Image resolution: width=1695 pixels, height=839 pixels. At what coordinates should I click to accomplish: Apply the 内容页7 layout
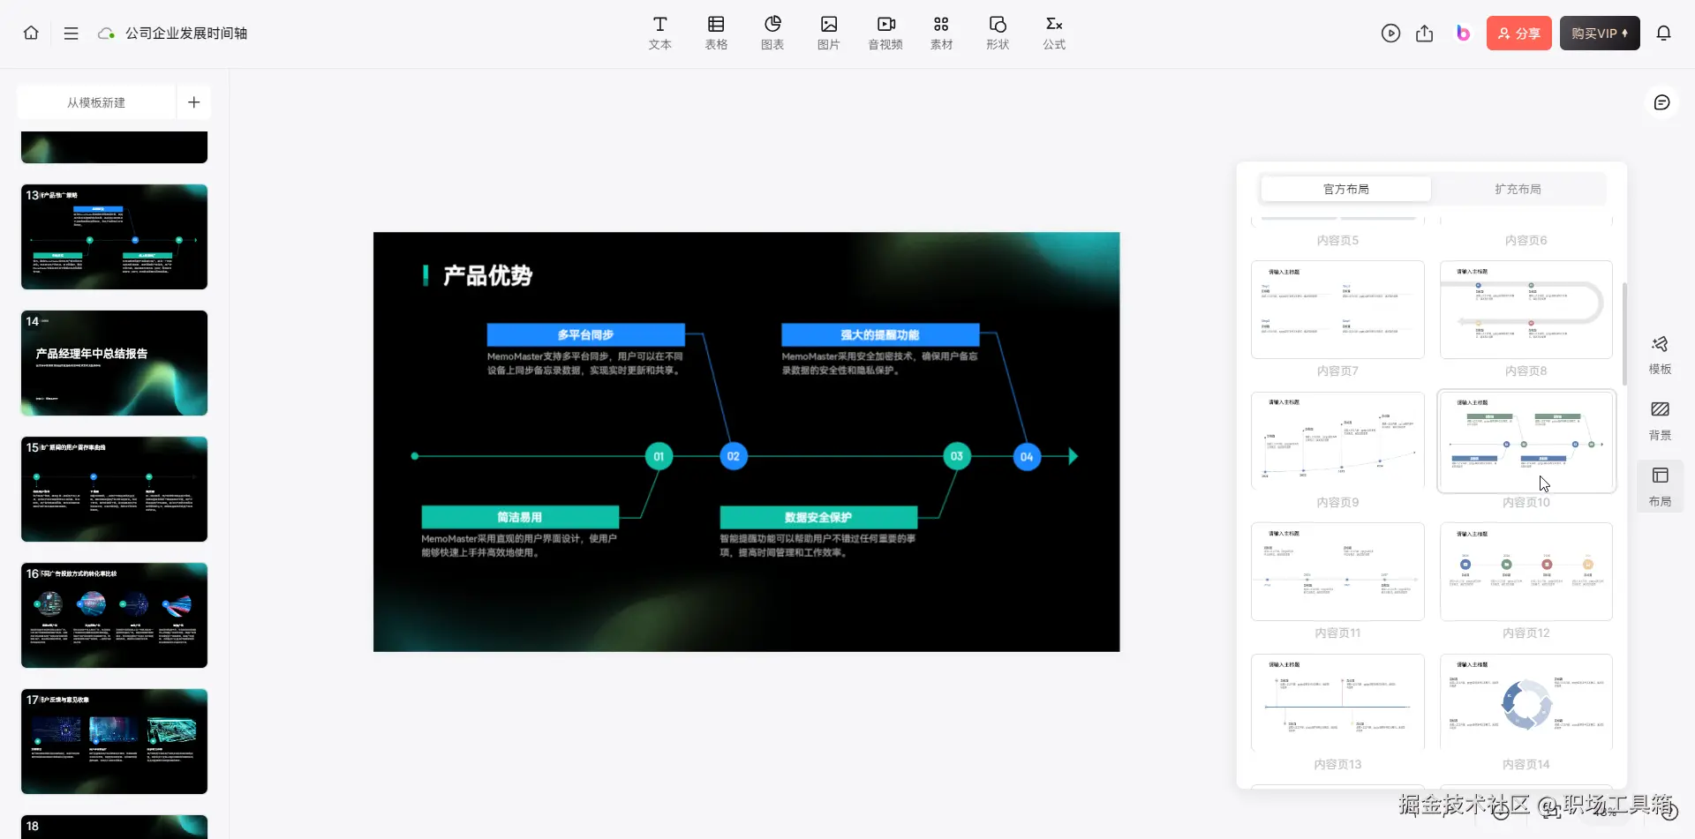1337,310
